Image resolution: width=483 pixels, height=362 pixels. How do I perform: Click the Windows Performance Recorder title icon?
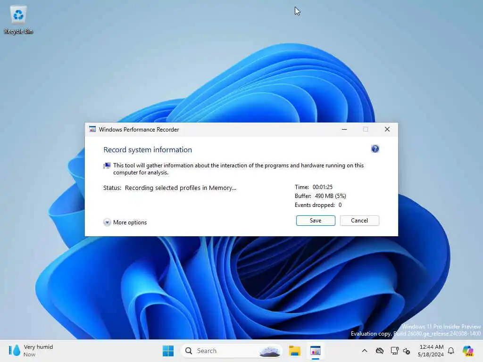(92, 129)
